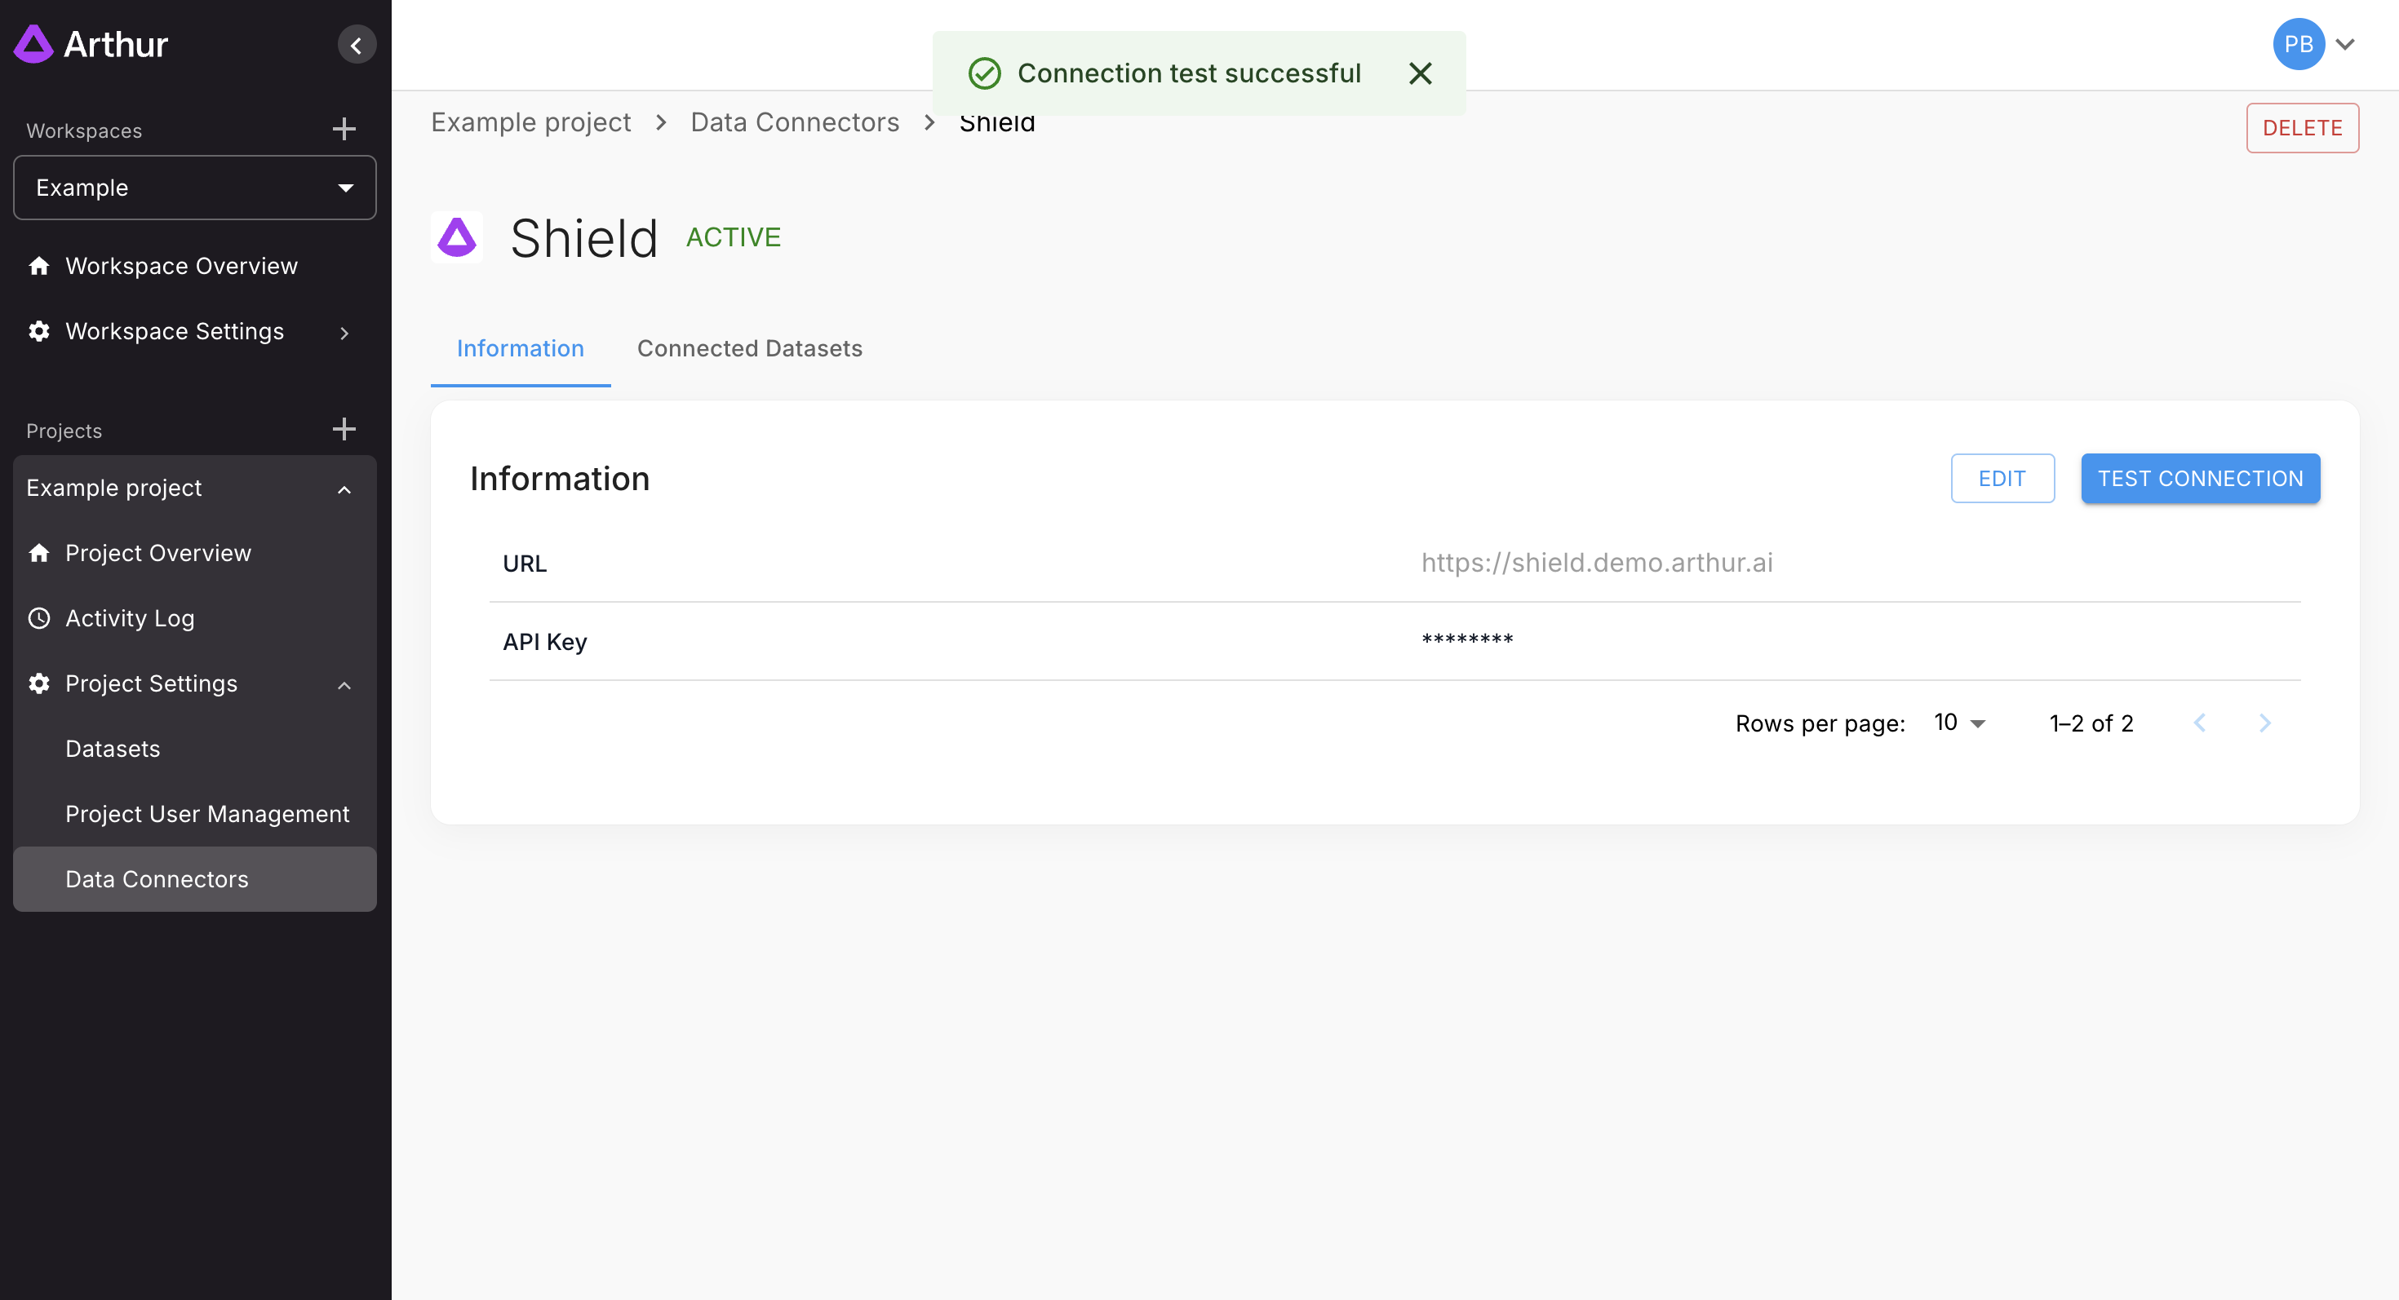2399x1300 pixels.
Task: Collapse the sidebar with the arrow icon
Action: click(x=356, y=45)
